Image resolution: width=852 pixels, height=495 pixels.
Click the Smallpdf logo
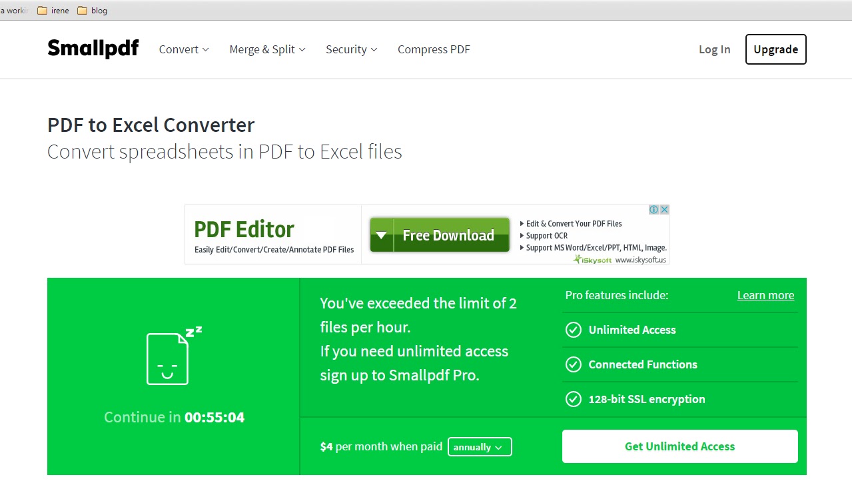click(93, 49)
